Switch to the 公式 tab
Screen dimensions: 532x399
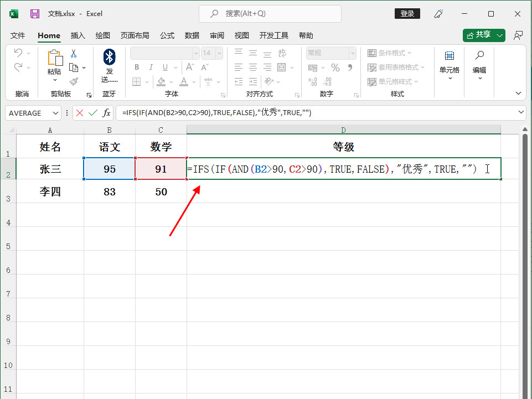coord(167,35)
